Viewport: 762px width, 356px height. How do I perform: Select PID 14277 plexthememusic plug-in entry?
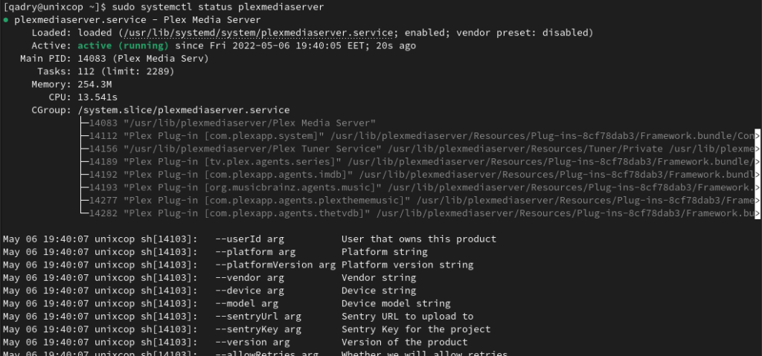tap(421, 200)
